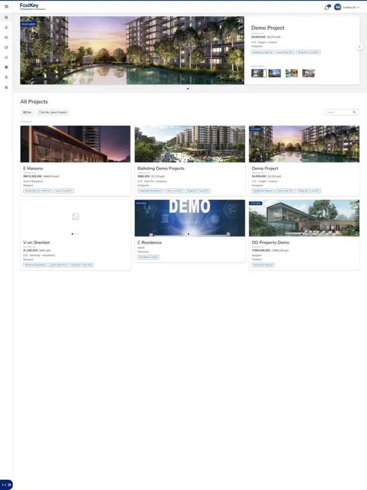This screenshot has width=367, height=490.
Task: Open the FastKey QA account dropdown
Action: coord(351,7)
